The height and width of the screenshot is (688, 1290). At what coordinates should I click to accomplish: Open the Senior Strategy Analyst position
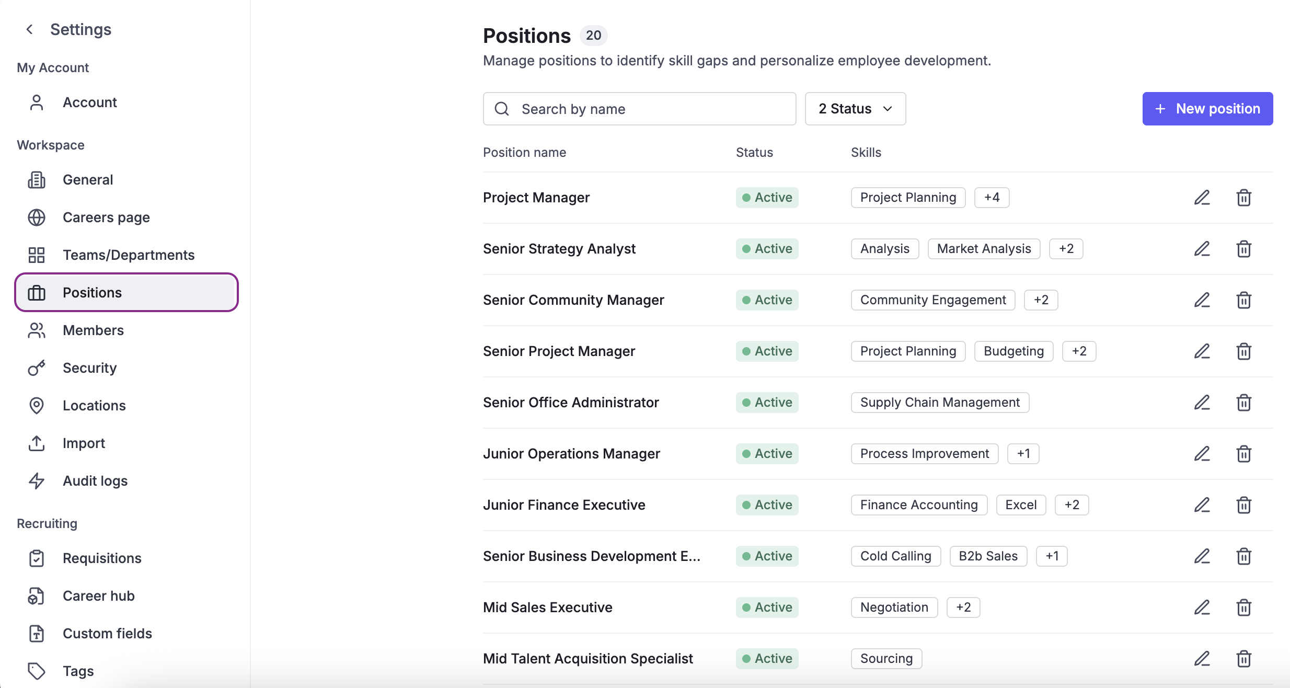(x=559, y=249)
